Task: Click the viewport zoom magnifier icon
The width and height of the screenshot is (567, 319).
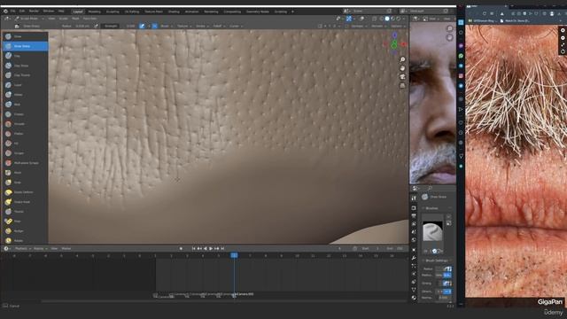Action: pyautogui.click(x=402, y=59)
